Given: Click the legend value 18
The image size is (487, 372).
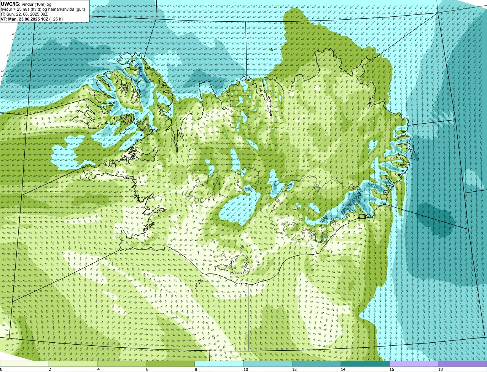Looking at the screenshot, I should (x=441, y=369).
